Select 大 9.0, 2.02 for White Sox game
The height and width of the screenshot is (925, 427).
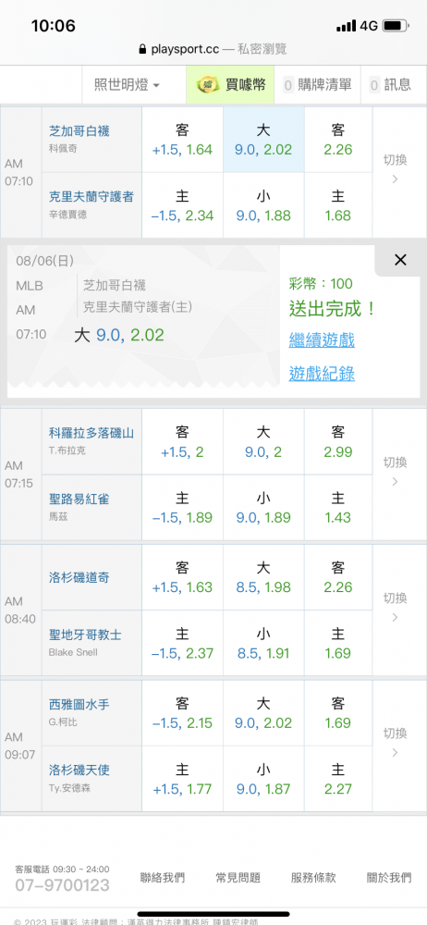pos(263,140)
